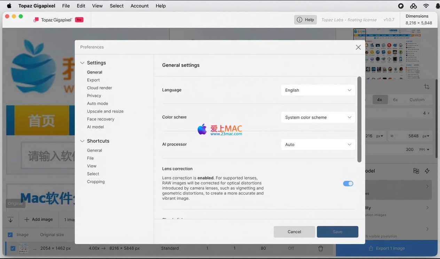Open the Color scheme dropdown
440x259 pixels.
(x=318, y=117)
